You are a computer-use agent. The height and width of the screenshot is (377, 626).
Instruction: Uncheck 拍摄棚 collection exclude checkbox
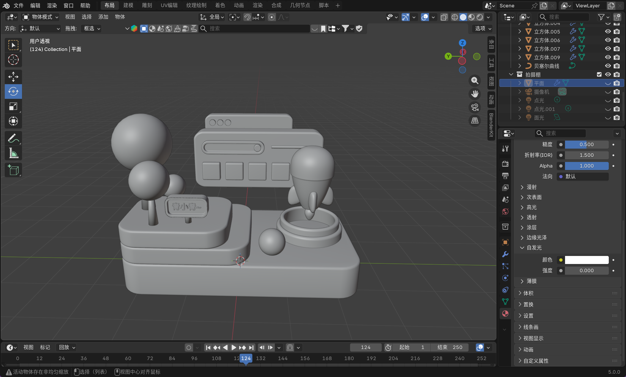[599, 74]
